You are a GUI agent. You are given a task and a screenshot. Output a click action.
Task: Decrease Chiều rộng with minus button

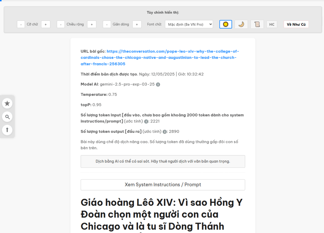[61, 24]
